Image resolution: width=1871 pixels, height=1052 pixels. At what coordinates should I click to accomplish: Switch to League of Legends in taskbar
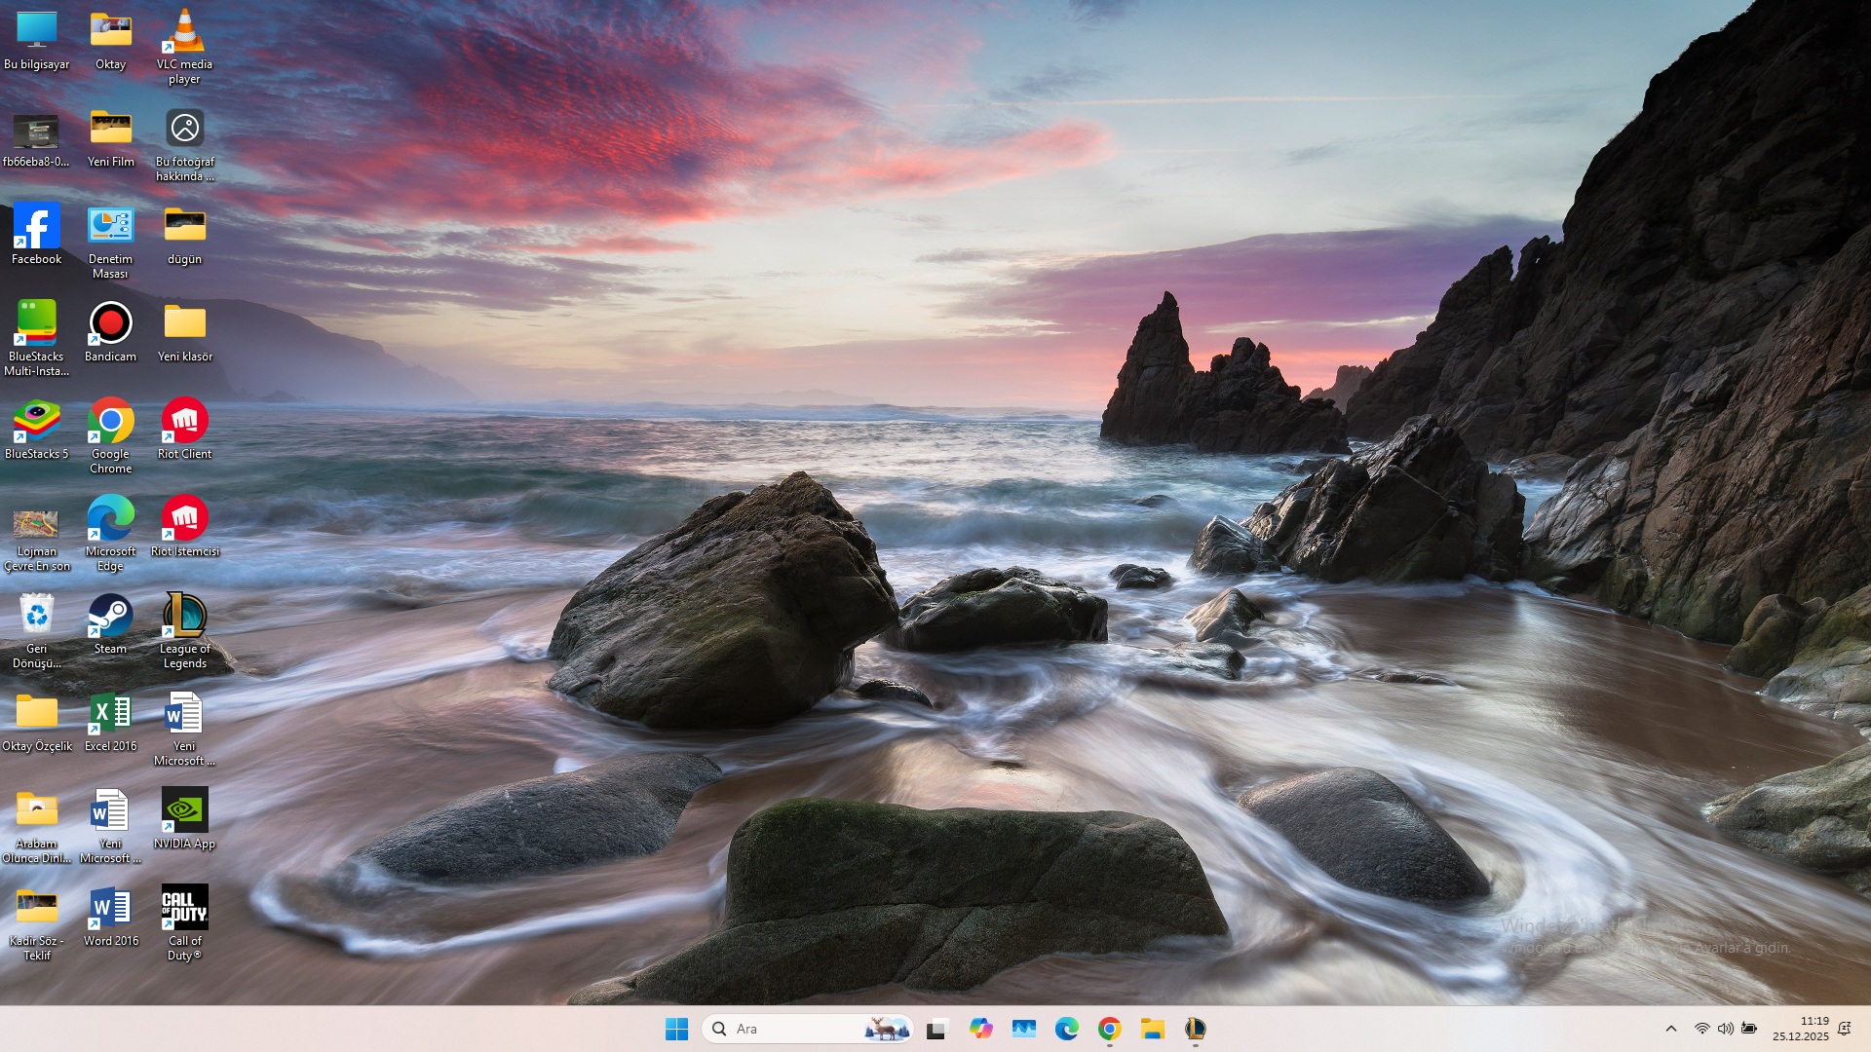pos(1196,1029)
